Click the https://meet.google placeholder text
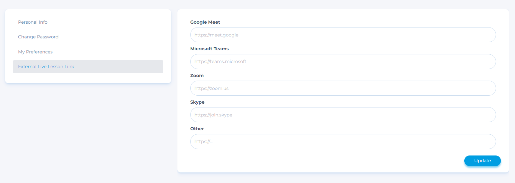This screenshot has height=183, width=515. (x=216, y=35)
